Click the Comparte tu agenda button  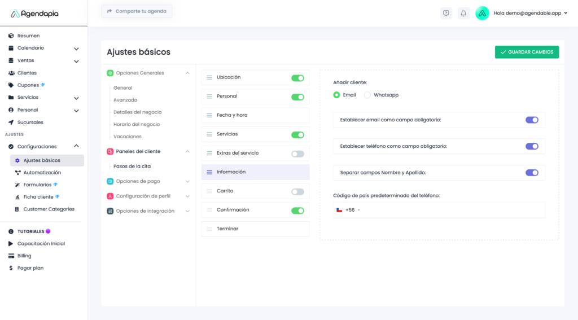click(x=137, y=11)
